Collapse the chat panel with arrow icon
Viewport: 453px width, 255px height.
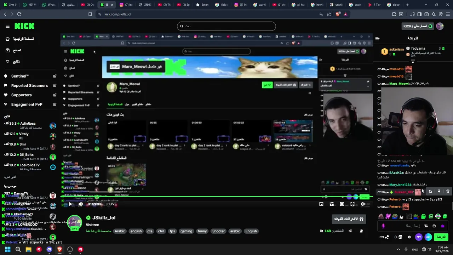tap(377, 38)
